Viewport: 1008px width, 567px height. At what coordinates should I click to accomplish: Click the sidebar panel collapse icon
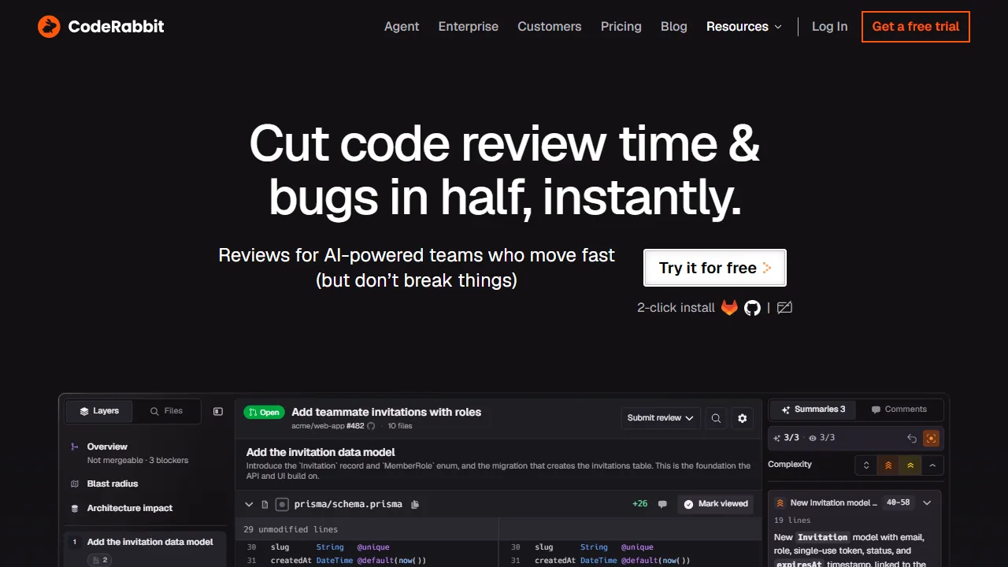coord(218,411)
